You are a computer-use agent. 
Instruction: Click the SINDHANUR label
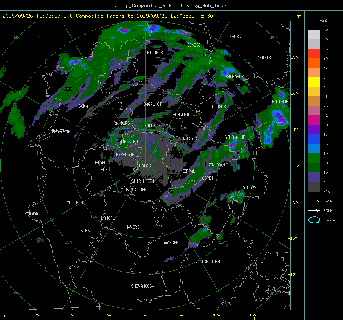[x=235, y=137]
